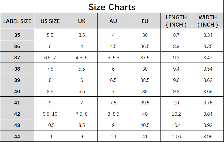Click the US size 6.5-7 cell
The height and width of the screenshot is (142, 224).
[x=50, y=58]
